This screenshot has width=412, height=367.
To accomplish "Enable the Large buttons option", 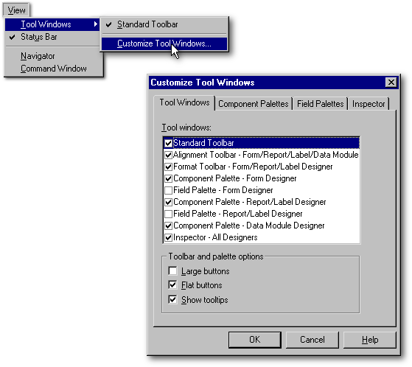I will coord(172,271).
